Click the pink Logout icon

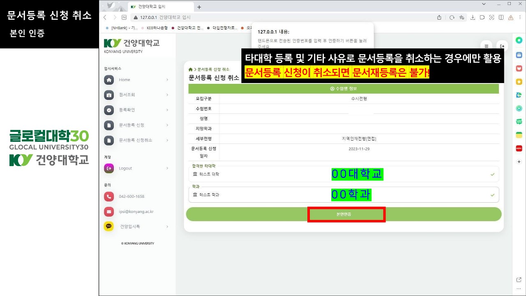coord(109,168)
